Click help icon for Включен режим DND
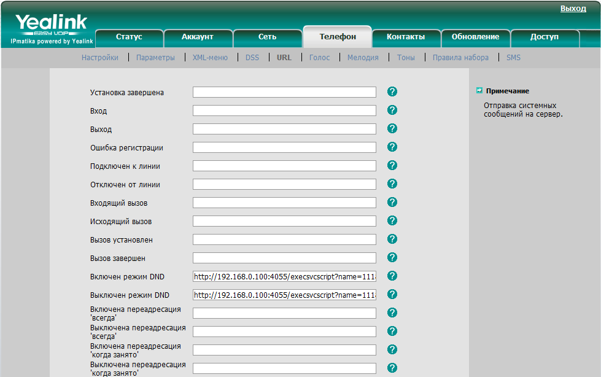 point(392,276)
